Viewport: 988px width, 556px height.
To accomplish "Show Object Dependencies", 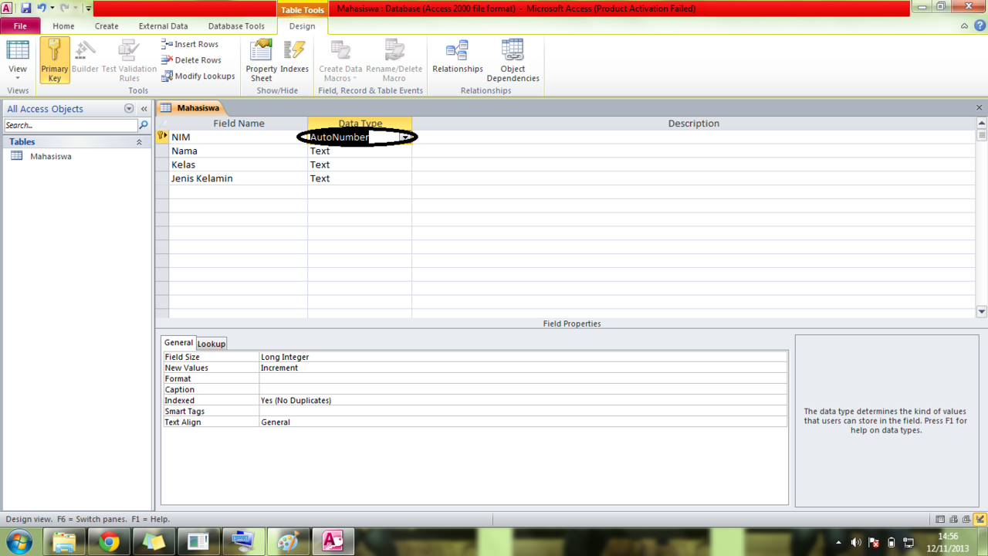I will point(513,60).
